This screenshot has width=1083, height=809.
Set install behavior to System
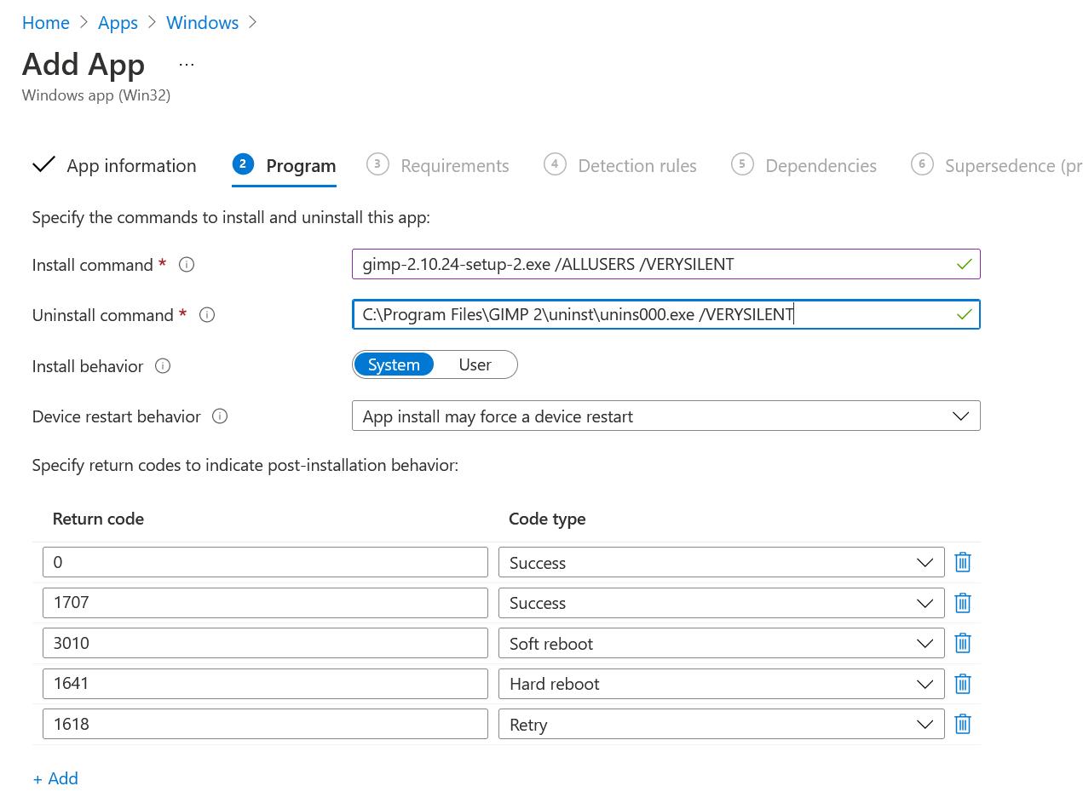coord(394,364)
